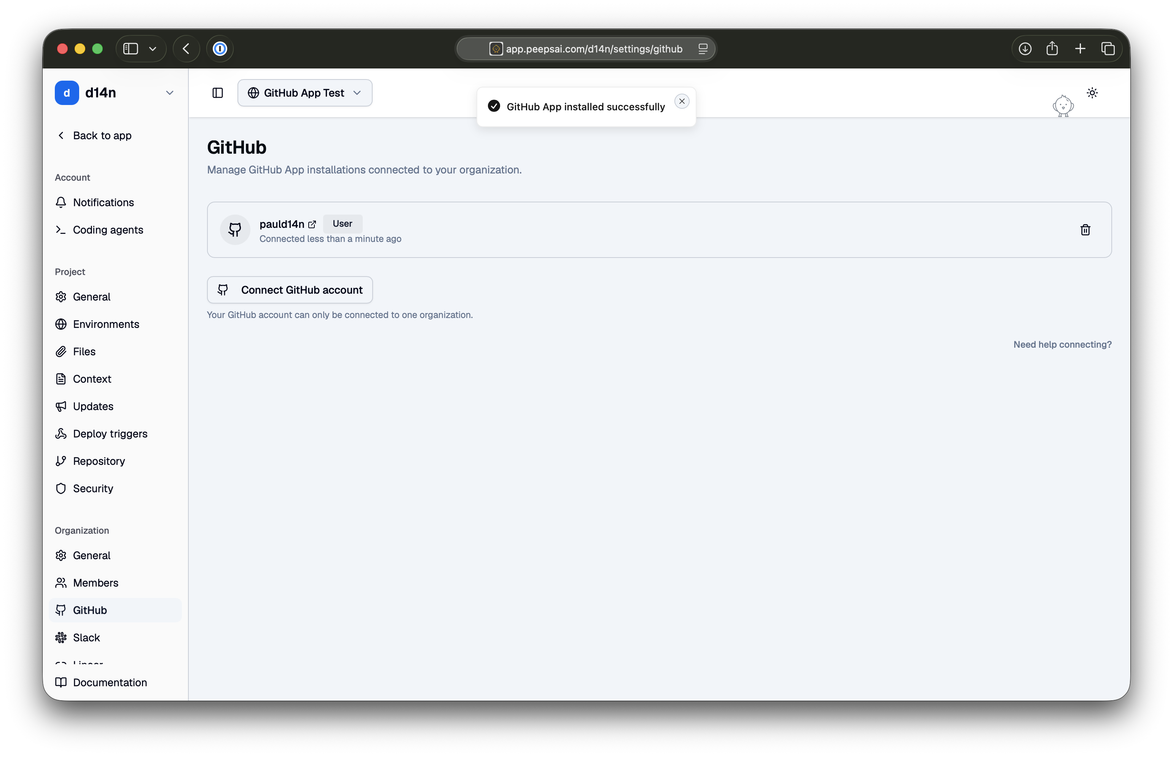
Task: Open Safari downloads icon
Action: tap(1025, 49)
